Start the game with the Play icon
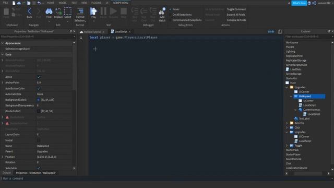Viewport: 334px width, 188px height. (93, 11)
